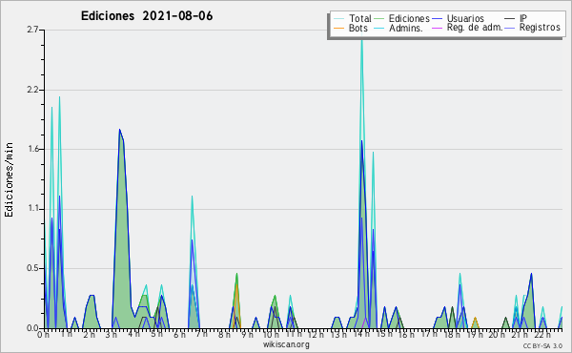Click the '19 h' x-axis label
Viewport: 572px width, 353px height.
[475, 334]
